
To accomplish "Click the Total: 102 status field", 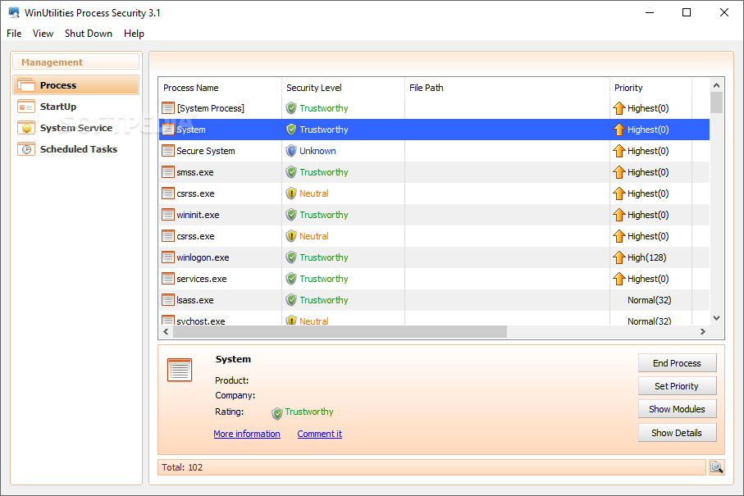I will (x=431, y=467).
